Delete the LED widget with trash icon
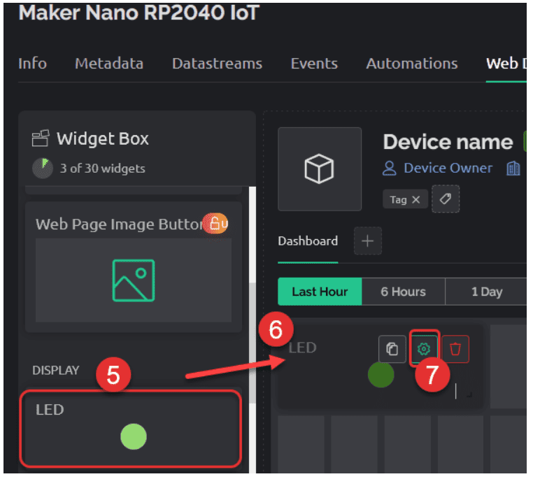The height and width of the screenshot is (479, 533). [x=455, y=349]
